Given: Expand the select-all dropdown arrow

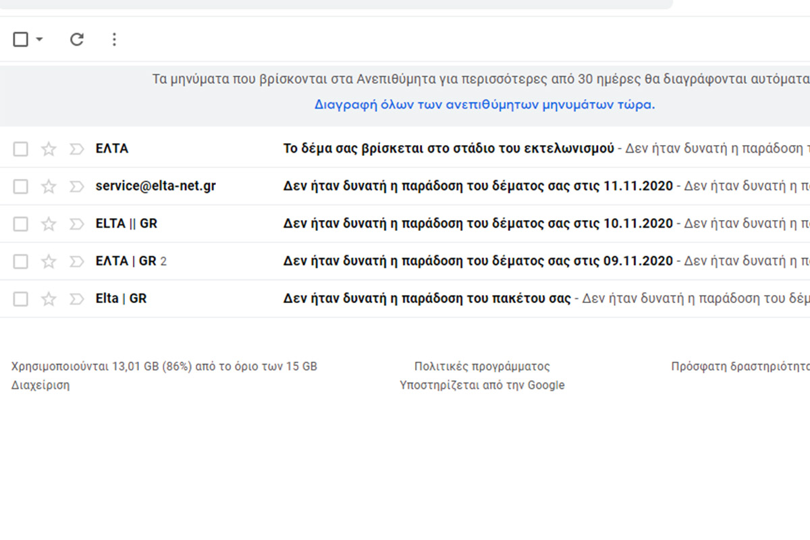Looking at the screenshot, I should [x=39, y=40].
